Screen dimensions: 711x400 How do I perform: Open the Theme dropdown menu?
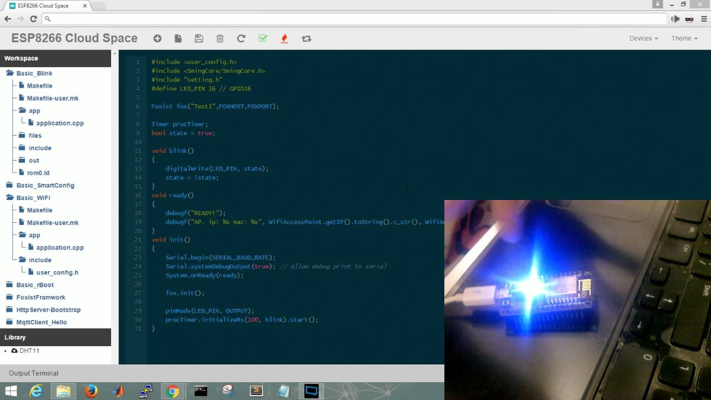(684, 38)
